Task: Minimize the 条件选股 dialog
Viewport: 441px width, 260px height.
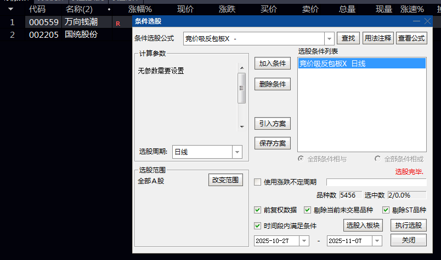Action: (x=416, y=21)
